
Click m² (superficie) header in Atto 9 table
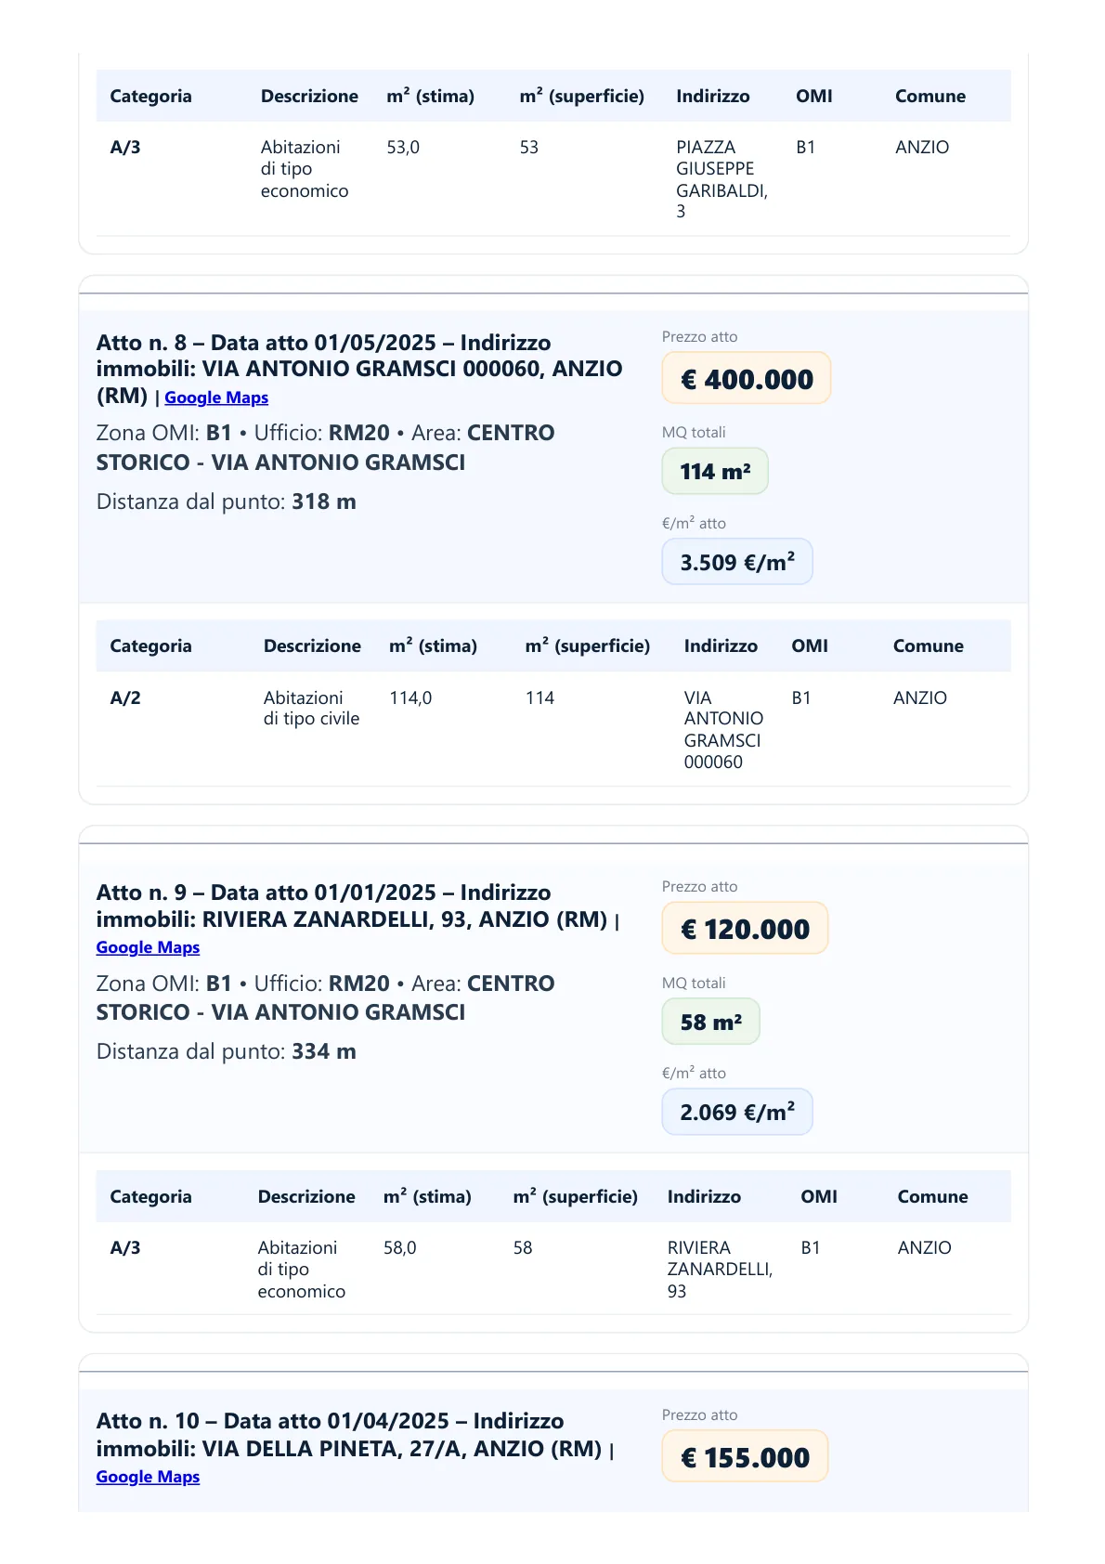[x=575, y=1197]
